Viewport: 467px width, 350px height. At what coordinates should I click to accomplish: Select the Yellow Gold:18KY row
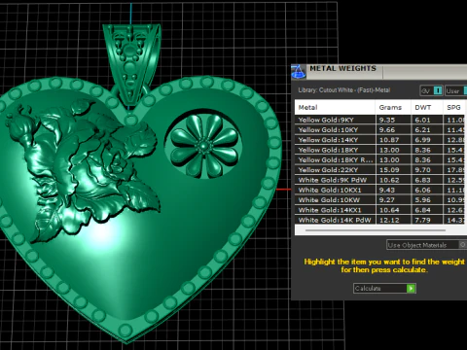[380, 150]
